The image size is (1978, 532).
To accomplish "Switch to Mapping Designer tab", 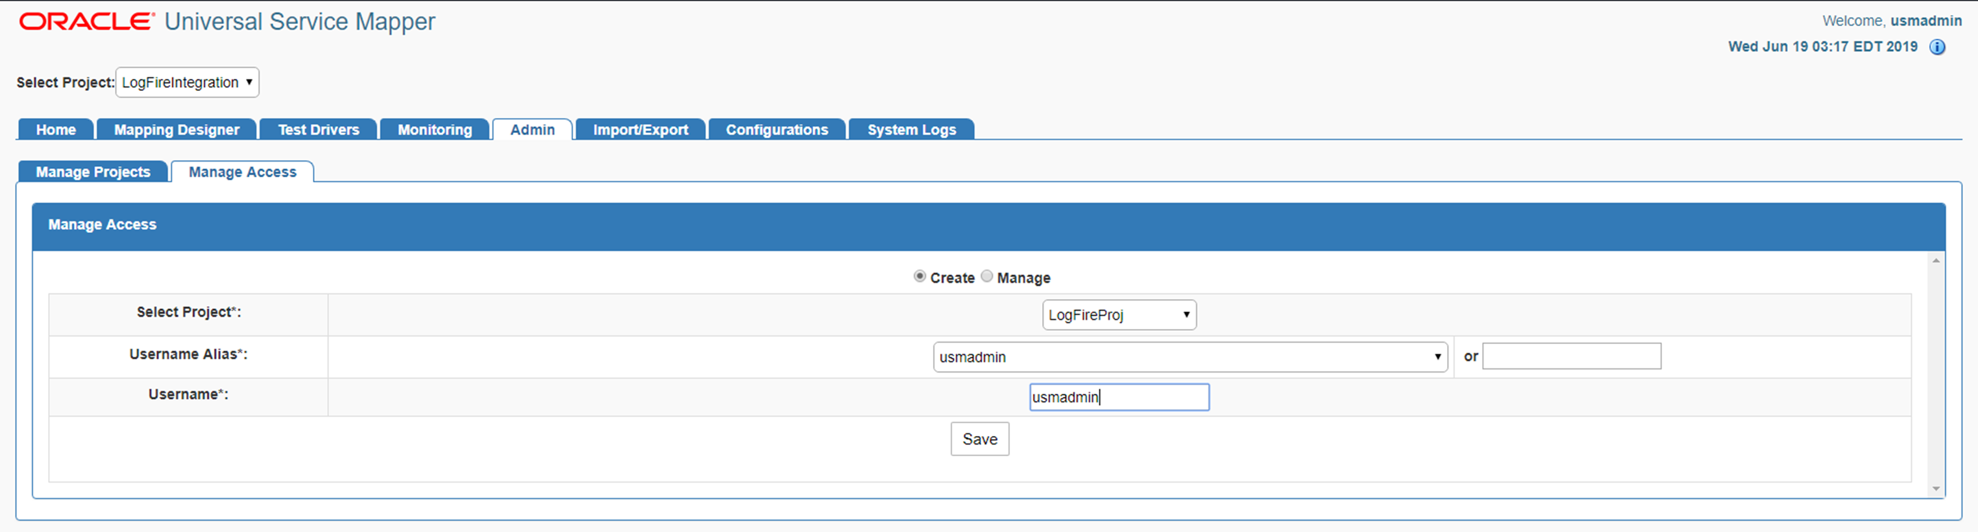I will (177, 130).
